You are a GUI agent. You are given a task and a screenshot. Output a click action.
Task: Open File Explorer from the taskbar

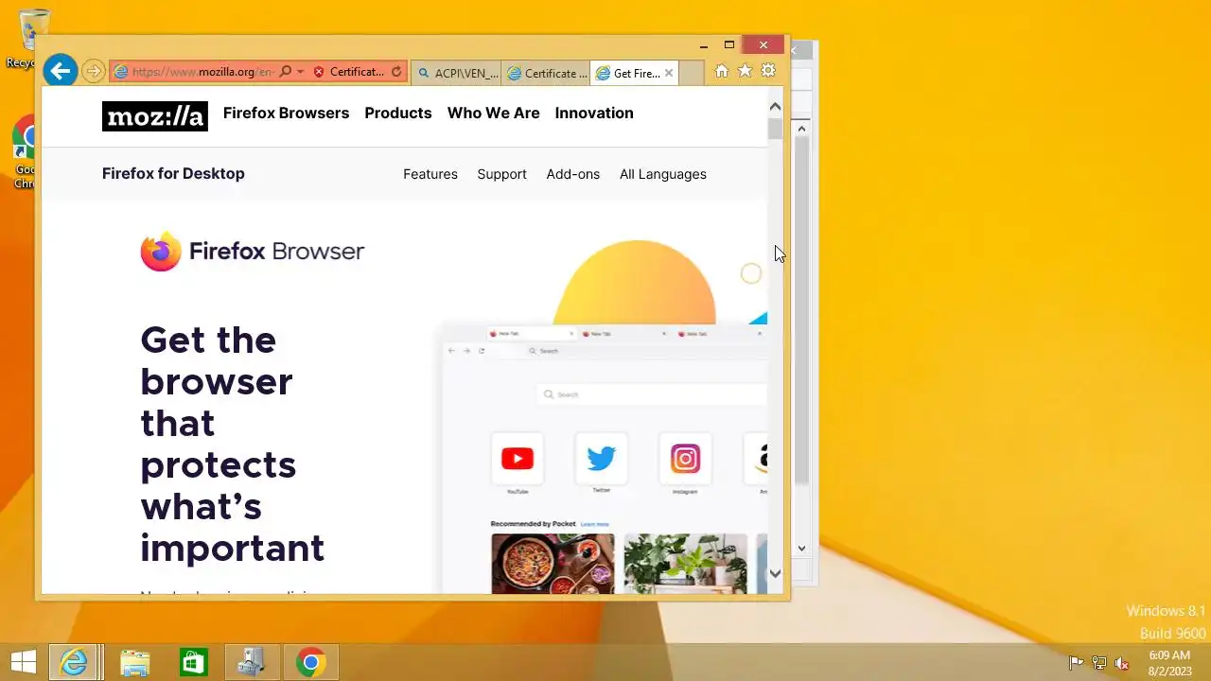point(135,662)
